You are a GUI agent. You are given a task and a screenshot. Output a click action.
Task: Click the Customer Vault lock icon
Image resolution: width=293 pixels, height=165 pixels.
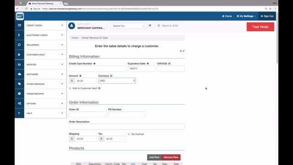click(19, 55)
